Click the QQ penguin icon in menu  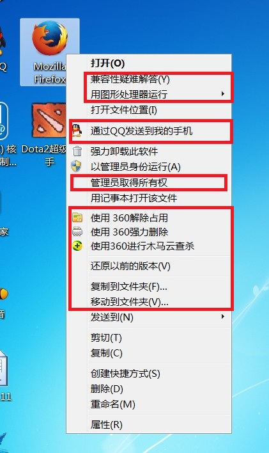[x=77, y=131]
